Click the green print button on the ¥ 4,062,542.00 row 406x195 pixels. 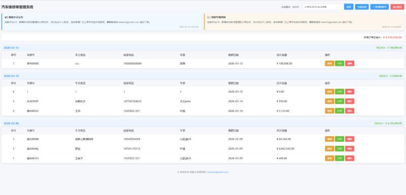point(340,149)
